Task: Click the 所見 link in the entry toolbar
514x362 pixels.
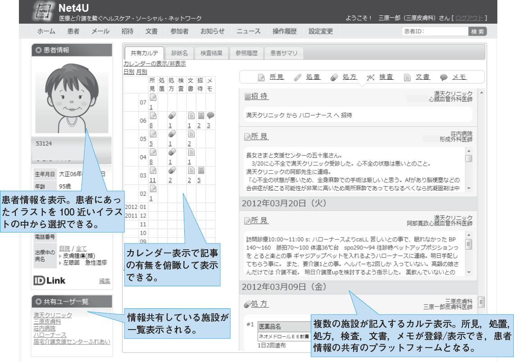Action: click(277, 77)
